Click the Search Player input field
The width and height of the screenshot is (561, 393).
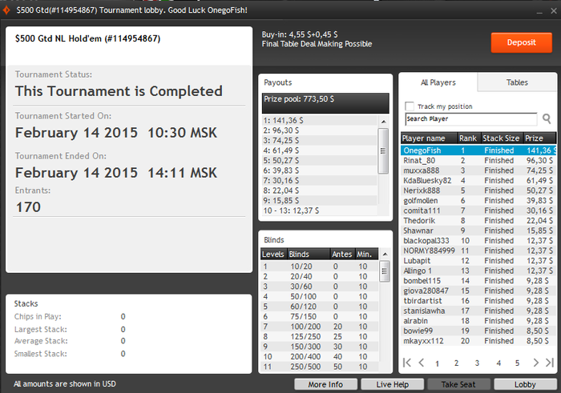(x=471, y=119)
